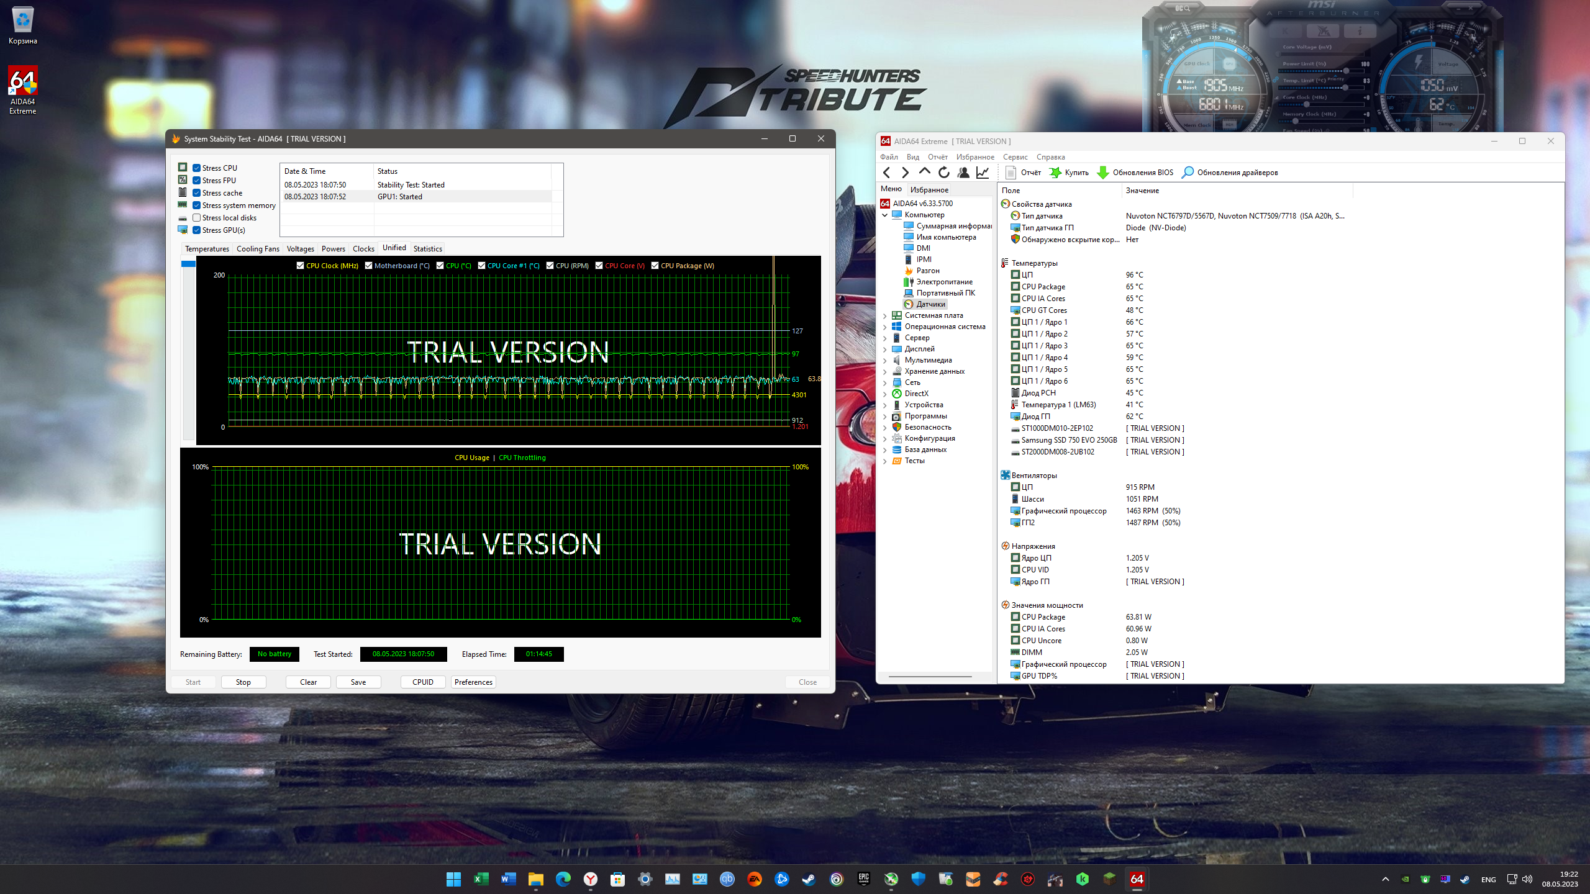This screenshot has height=894, width=1590.
Task: Click the AIDA64 back navigation arrow
Action: (886, 173)
